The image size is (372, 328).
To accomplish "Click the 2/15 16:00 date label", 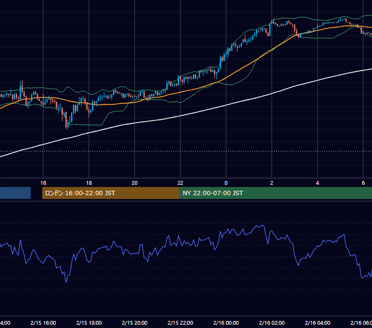I will pos(43,323).
